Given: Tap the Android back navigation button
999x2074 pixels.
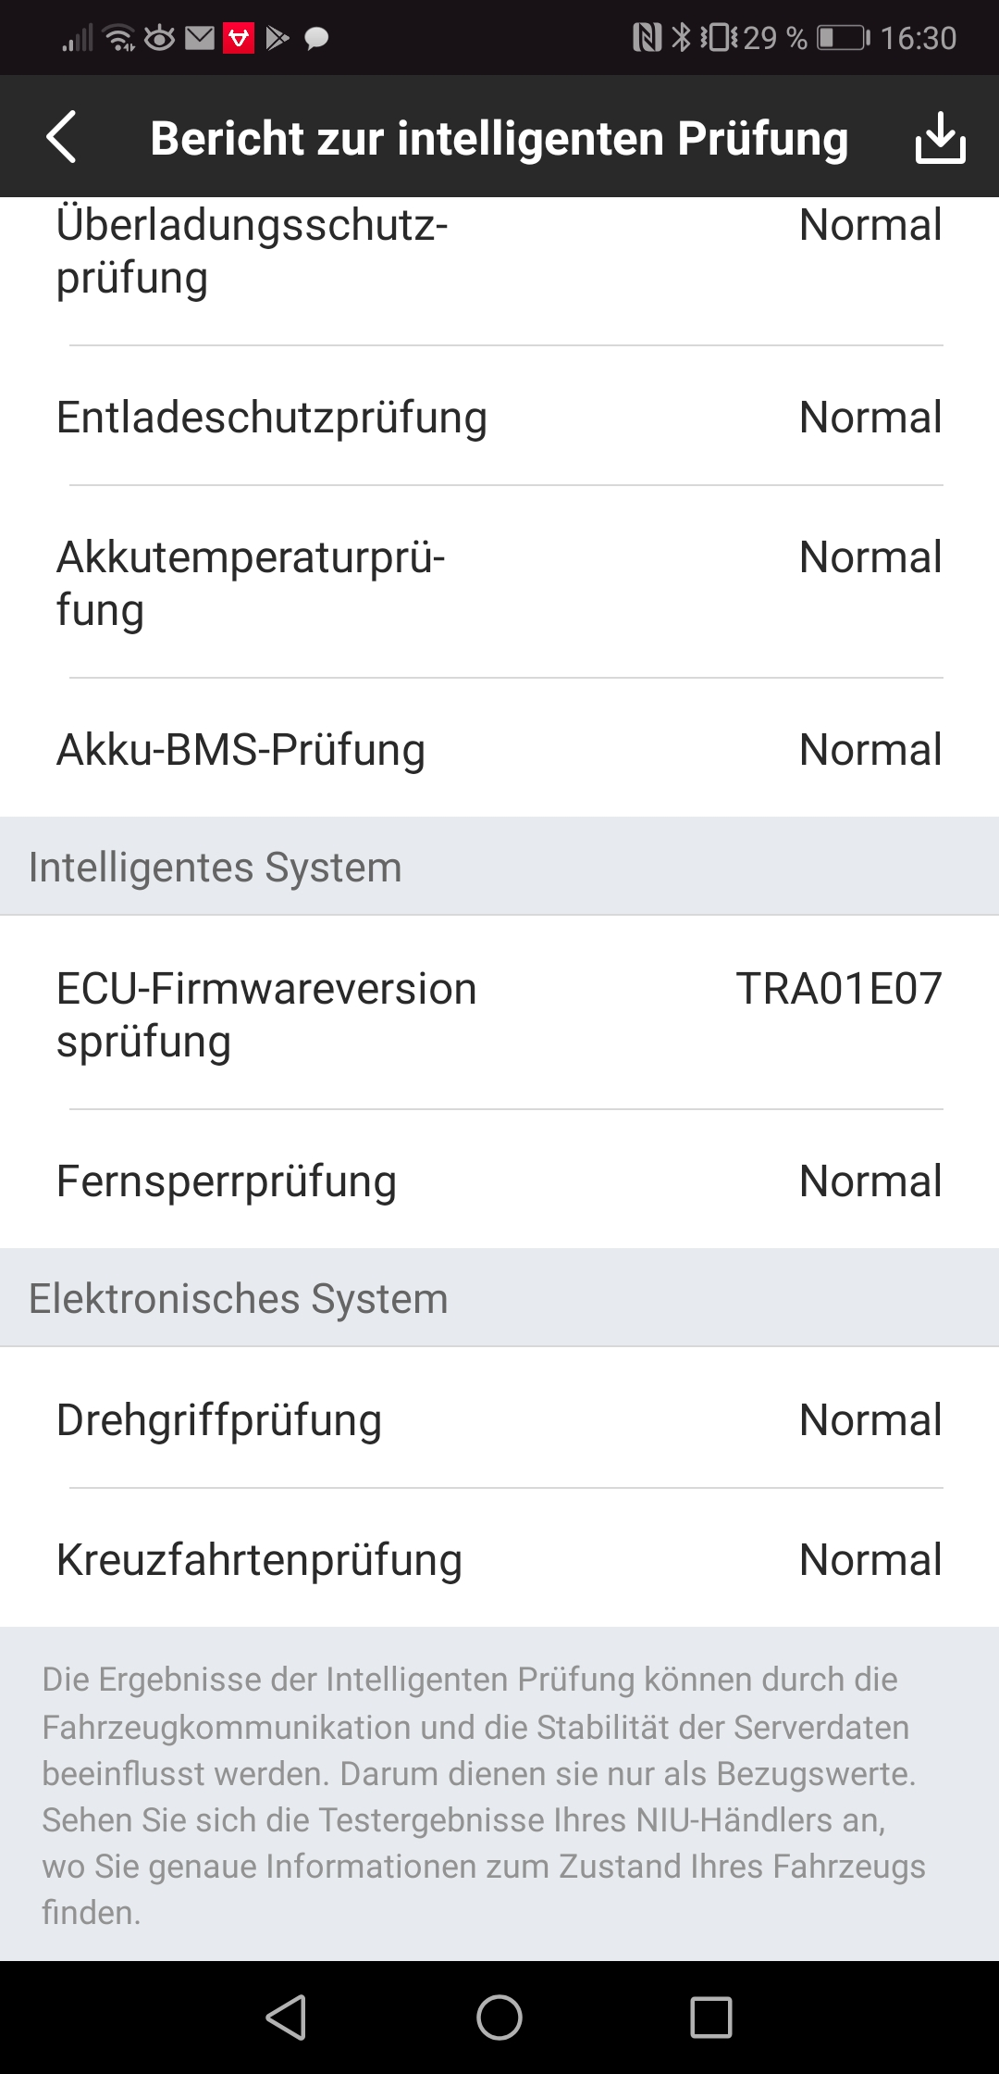Looking at the screenshot, I should tap(286, 2017).
